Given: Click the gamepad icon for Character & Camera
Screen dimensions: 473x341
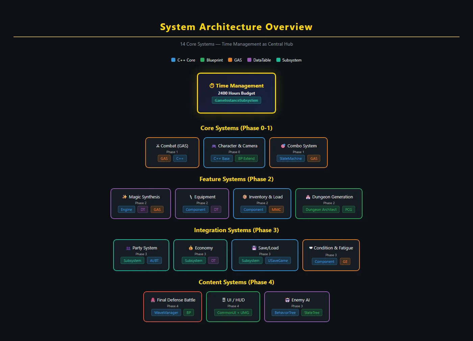Looking at the screenshot, I should [214, 146].
